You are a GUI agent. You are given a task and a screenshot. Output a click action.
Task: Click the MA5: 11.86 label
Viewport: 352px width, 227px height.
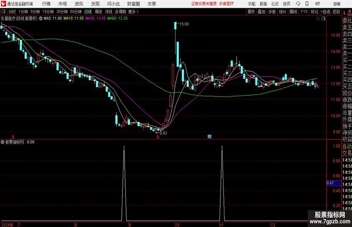tap(53, 19)
